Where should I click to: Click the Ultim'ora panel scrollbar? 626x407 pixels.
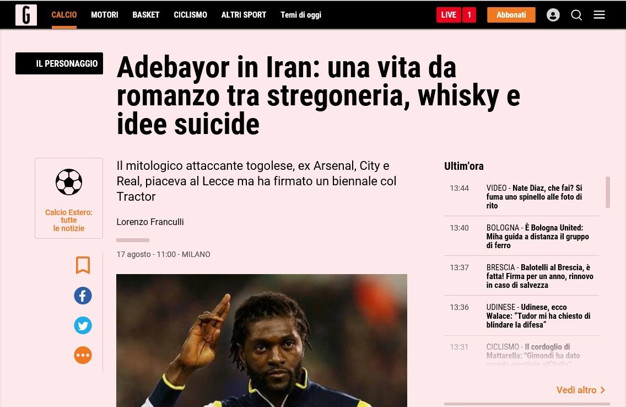pos(608,192)
